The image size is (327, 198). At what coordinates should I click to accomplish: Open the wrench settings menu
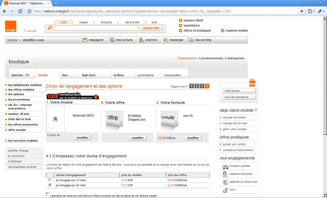[x=321, y=11]
